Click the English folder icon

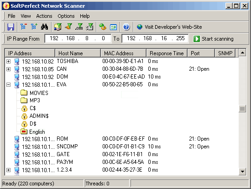24,131
